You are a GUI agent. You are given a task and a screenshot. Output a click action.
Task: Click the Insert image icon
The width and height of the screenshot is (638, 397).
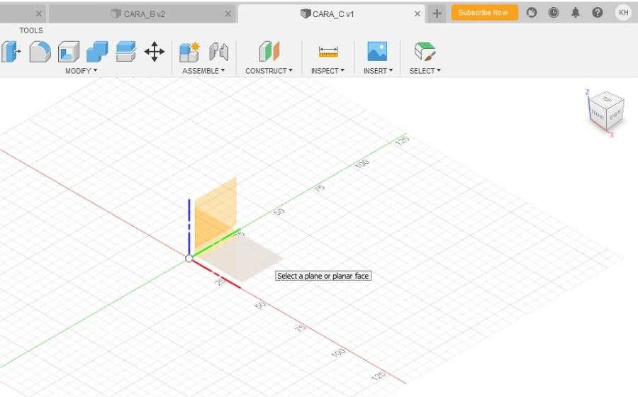pos(377,51)
